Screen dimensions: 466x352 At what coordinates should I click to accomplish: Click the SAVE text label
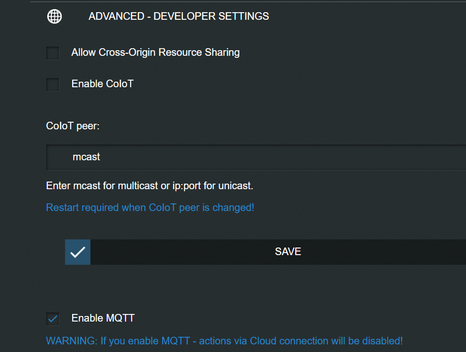288,252
